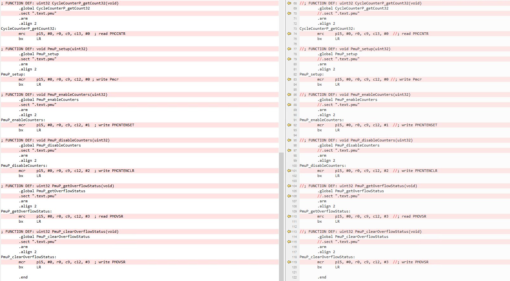The width and height of the screenshot is (510, 281).
Task: Click the merge arrow at line 86
Action: point(289,95)
